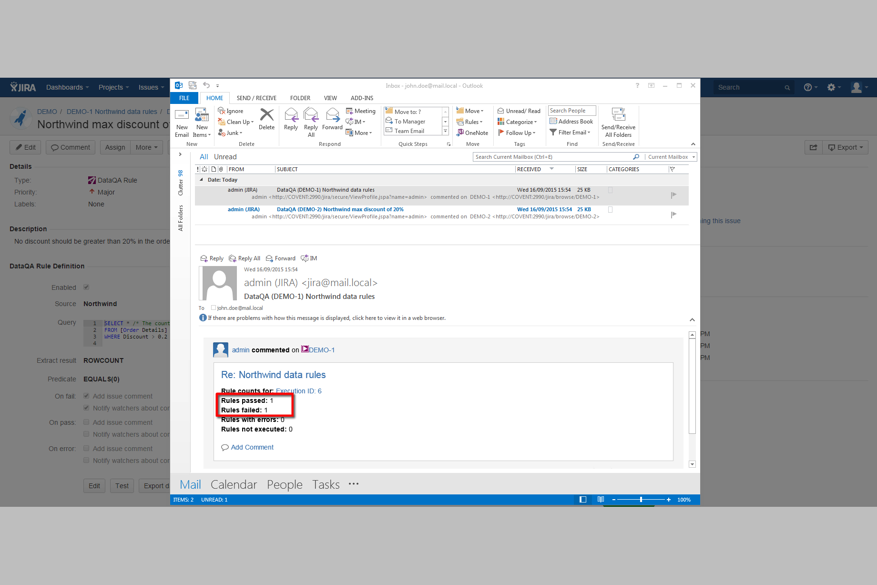
Task: Click the Unread filter
Action: point(225,157)
